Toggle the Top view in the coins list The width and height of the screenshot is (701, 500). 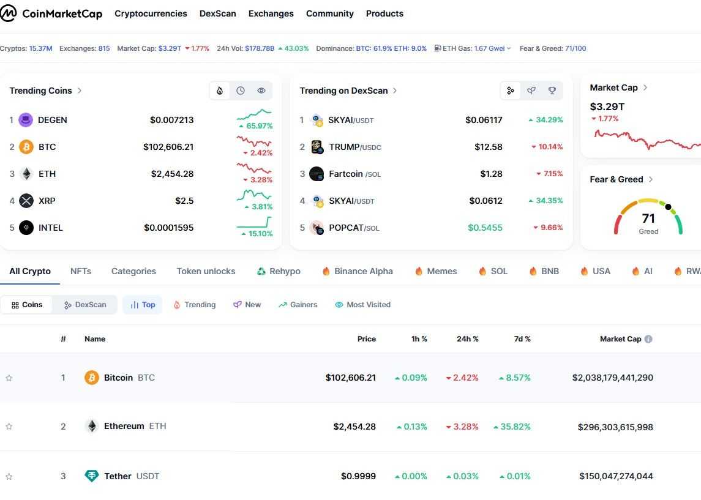point(142,304)
